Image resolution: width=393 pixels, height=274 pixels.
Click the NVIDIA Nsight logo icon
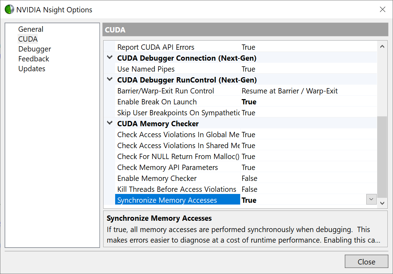click(9, 10)
